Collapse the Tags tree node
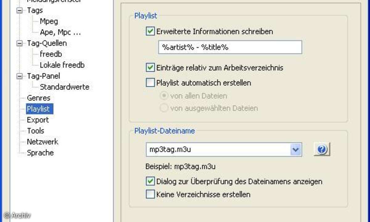The height and width of the screenshot is (222, 370). [20, 10]
